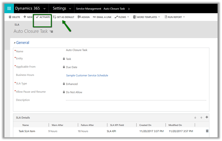Move SLA item down with arrow icon
Viewport: 222px width, 141px height.
(x=195, y=118)
